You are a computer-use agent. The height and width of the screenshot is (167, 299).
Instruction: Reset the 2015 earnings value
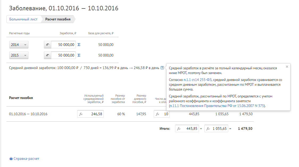pos(48,55)
